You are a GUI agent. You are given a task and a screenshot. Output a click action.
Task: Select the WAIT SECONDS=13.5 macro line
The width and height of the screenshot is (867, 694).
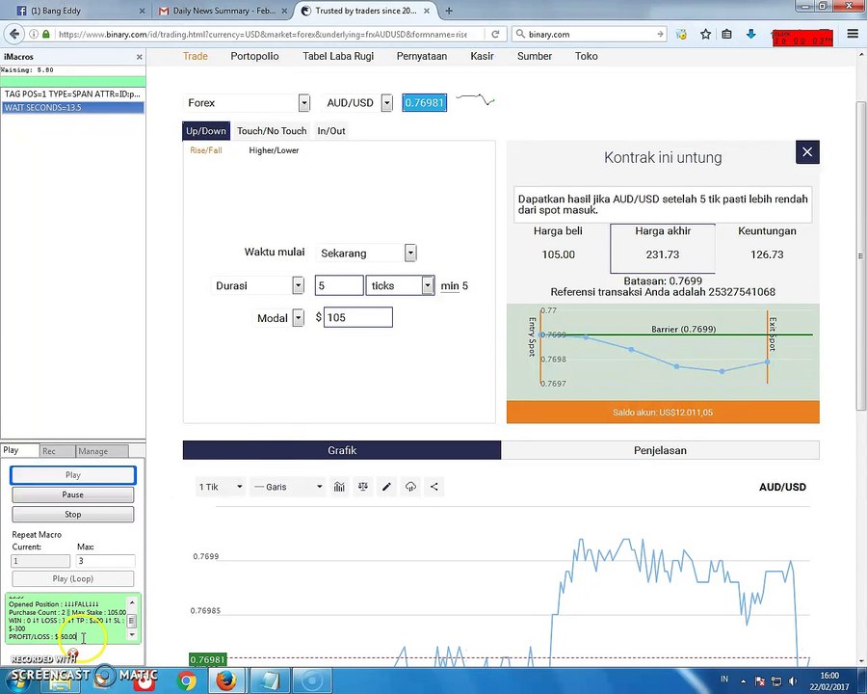[x=72, y=107]
